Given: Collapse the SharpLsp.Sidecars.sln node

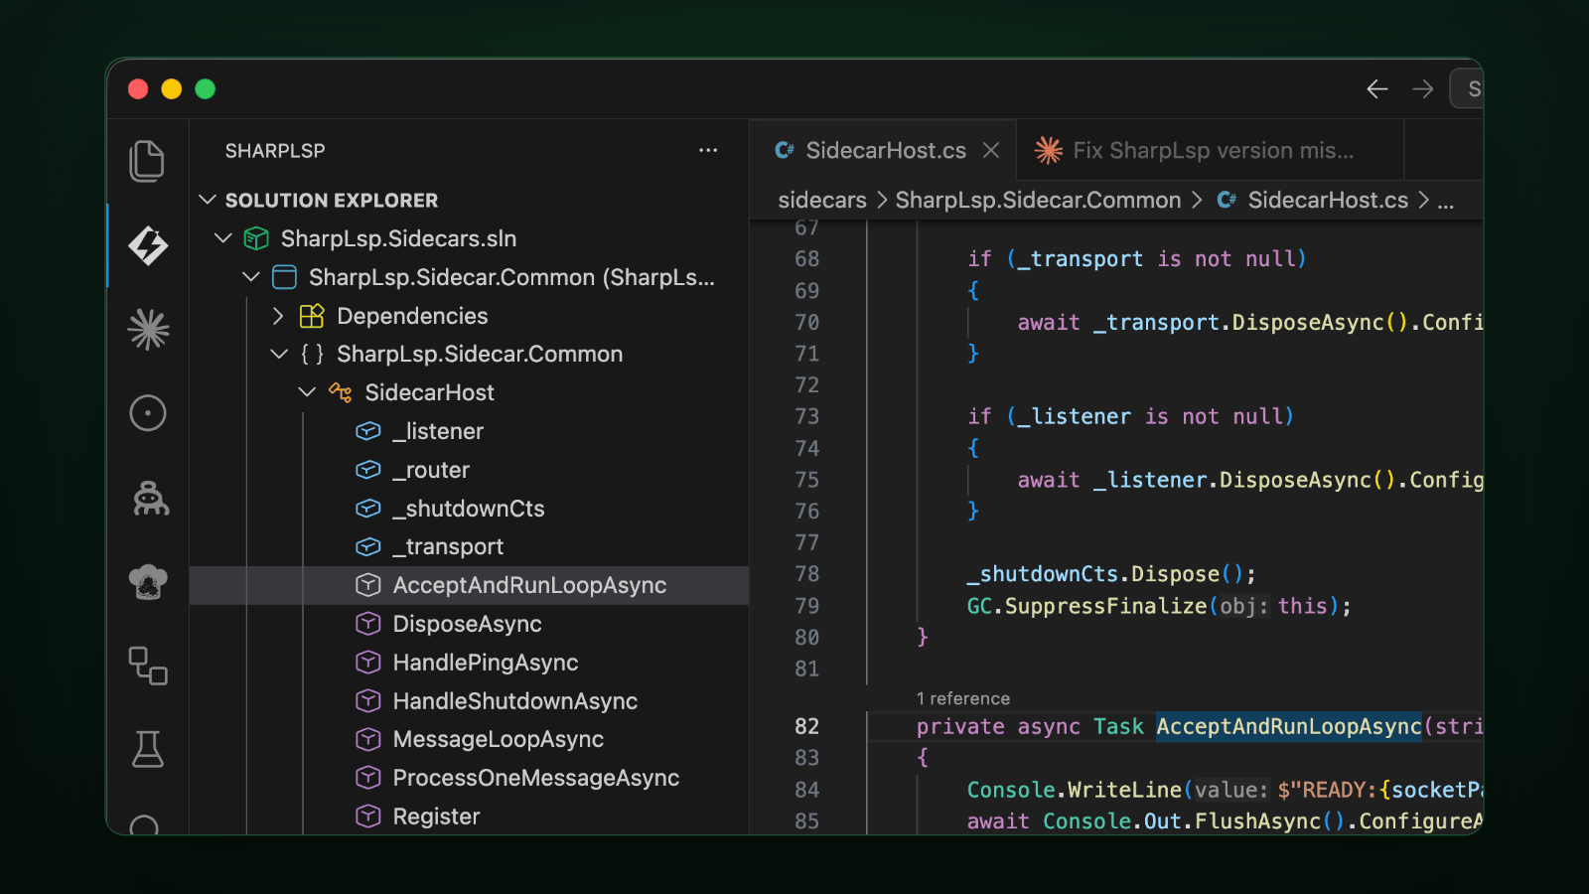Looking at the screenshot, I should (222, 238).
